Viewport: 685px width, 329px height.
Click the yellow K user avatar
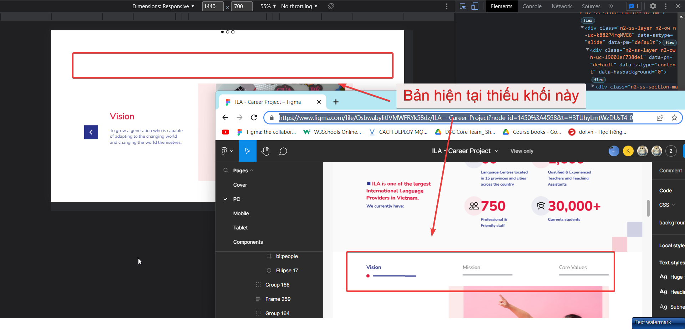click(628, 151)
